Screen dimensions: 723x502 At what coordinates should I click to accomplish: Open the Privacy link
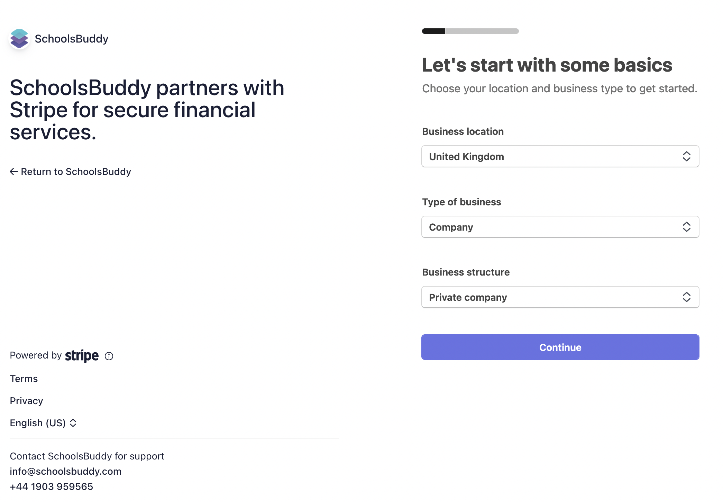tap(27, 401)
